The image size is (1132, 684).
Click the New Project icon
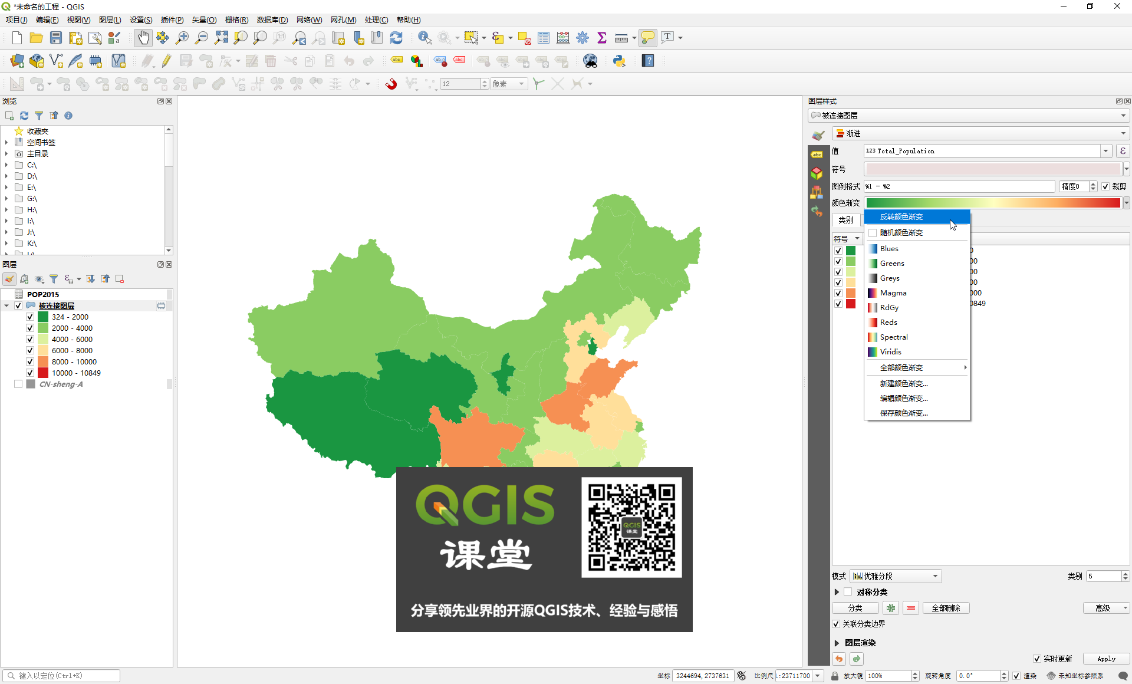pyautogui.click(x=17, y=38)
